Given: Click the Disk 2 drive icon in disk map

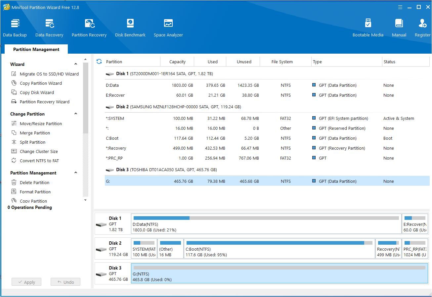Looking at the screenshot, I should point(101,249).
